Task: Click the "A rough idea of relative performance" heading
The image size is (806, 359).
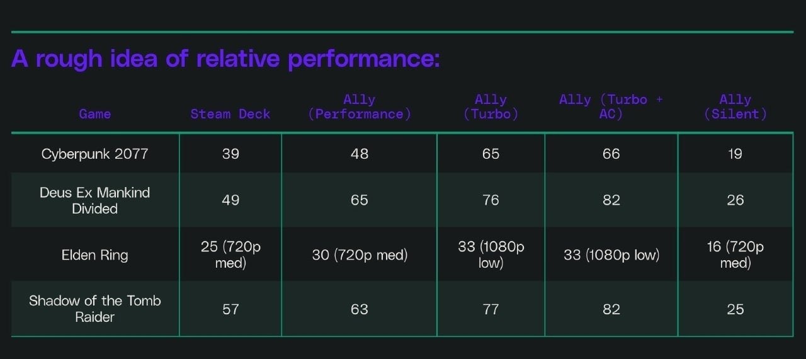Action: 225,59
